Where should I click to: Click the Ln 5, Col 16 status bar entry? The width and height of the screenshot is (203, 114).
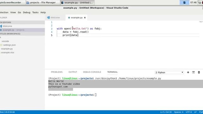pyautogui.click(x=166, y=112)
